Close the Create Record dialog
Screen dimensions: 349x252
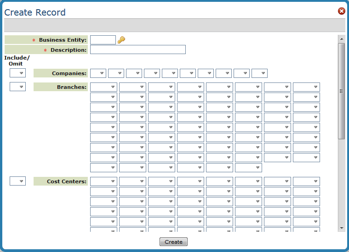coord(341,11)
